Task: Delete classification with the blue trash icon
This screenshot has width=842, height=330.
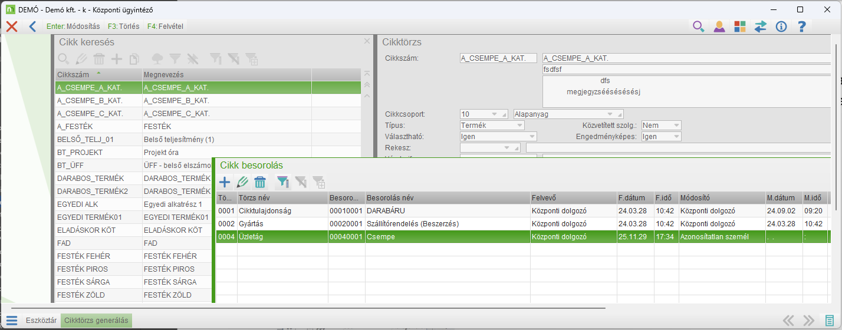Action: [260, 182]
